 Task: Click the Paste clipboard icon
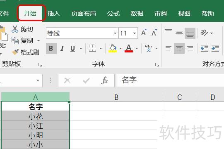coord(3,33)
